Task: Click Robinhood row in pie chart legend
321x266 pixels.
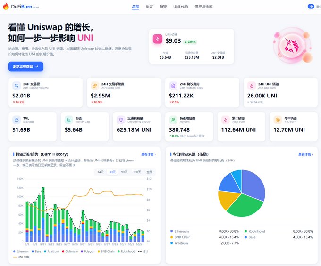Action: click(279, 231)
